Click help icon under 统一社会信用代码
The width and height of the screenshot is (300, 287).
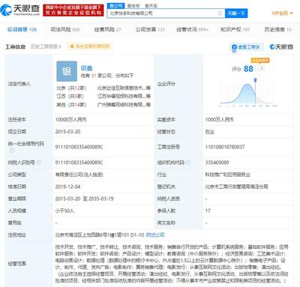coord(12,151)
